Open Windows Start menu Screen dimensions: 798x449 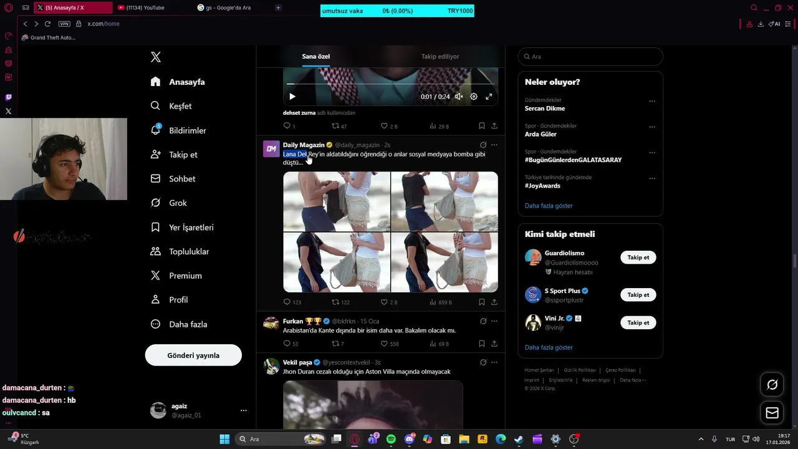(x=224, y=439)
